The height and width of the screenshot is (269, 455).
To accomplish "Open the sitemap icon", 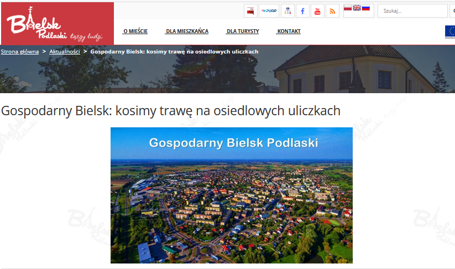I will point(287,11).
